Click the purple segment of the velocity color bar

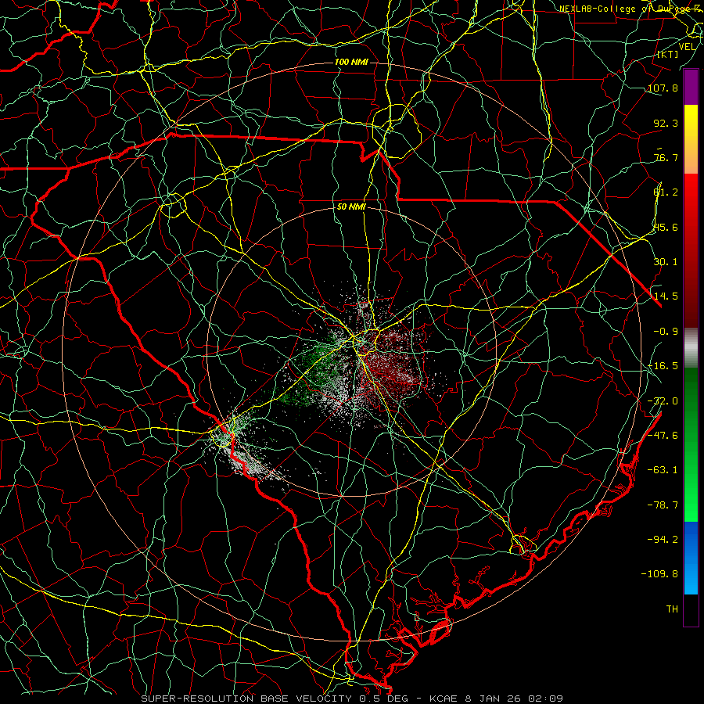[x=691, y=87]
